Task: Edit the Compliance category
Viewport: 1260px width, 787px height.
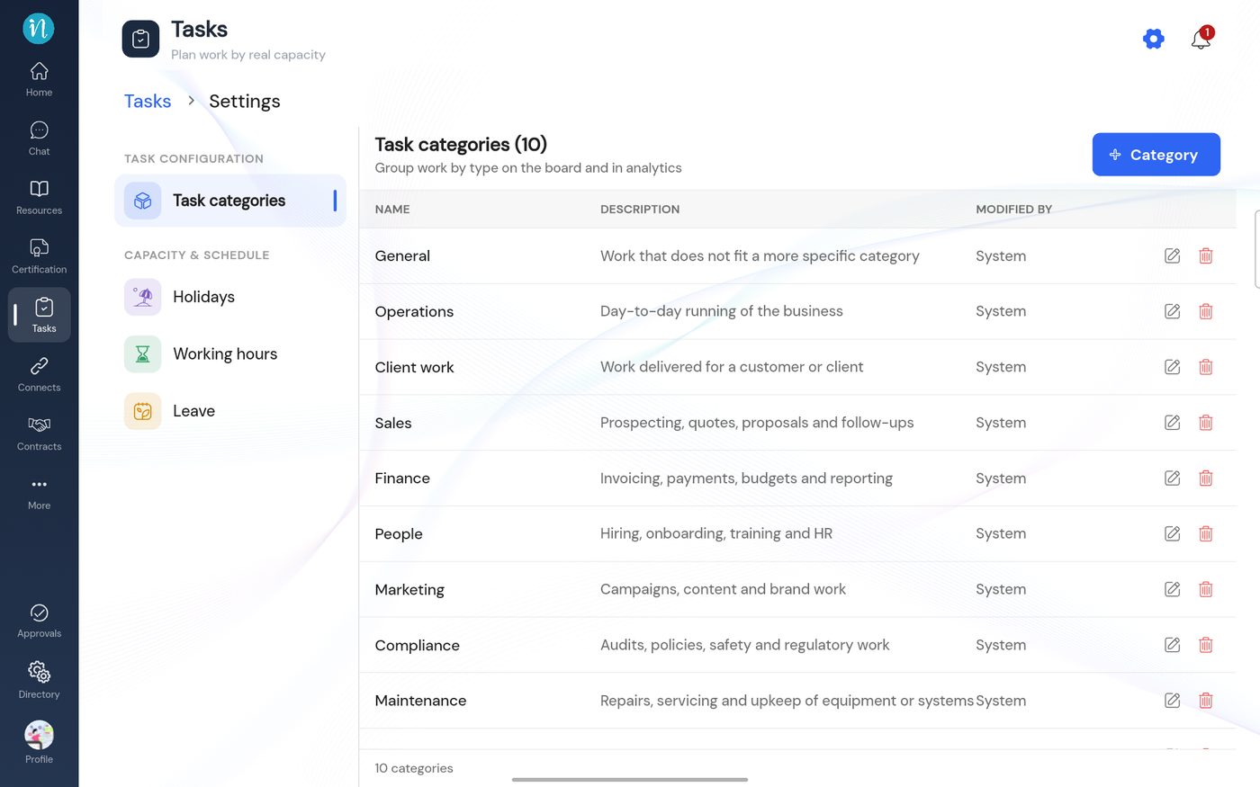Action: (x=1172, y=645)
